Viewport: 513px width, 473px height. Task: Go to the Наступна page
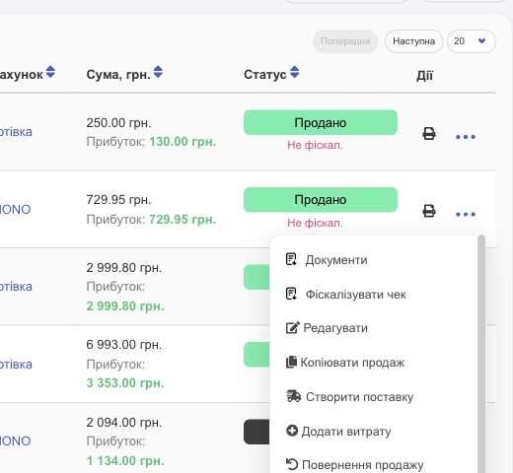[x=414, y=41]
